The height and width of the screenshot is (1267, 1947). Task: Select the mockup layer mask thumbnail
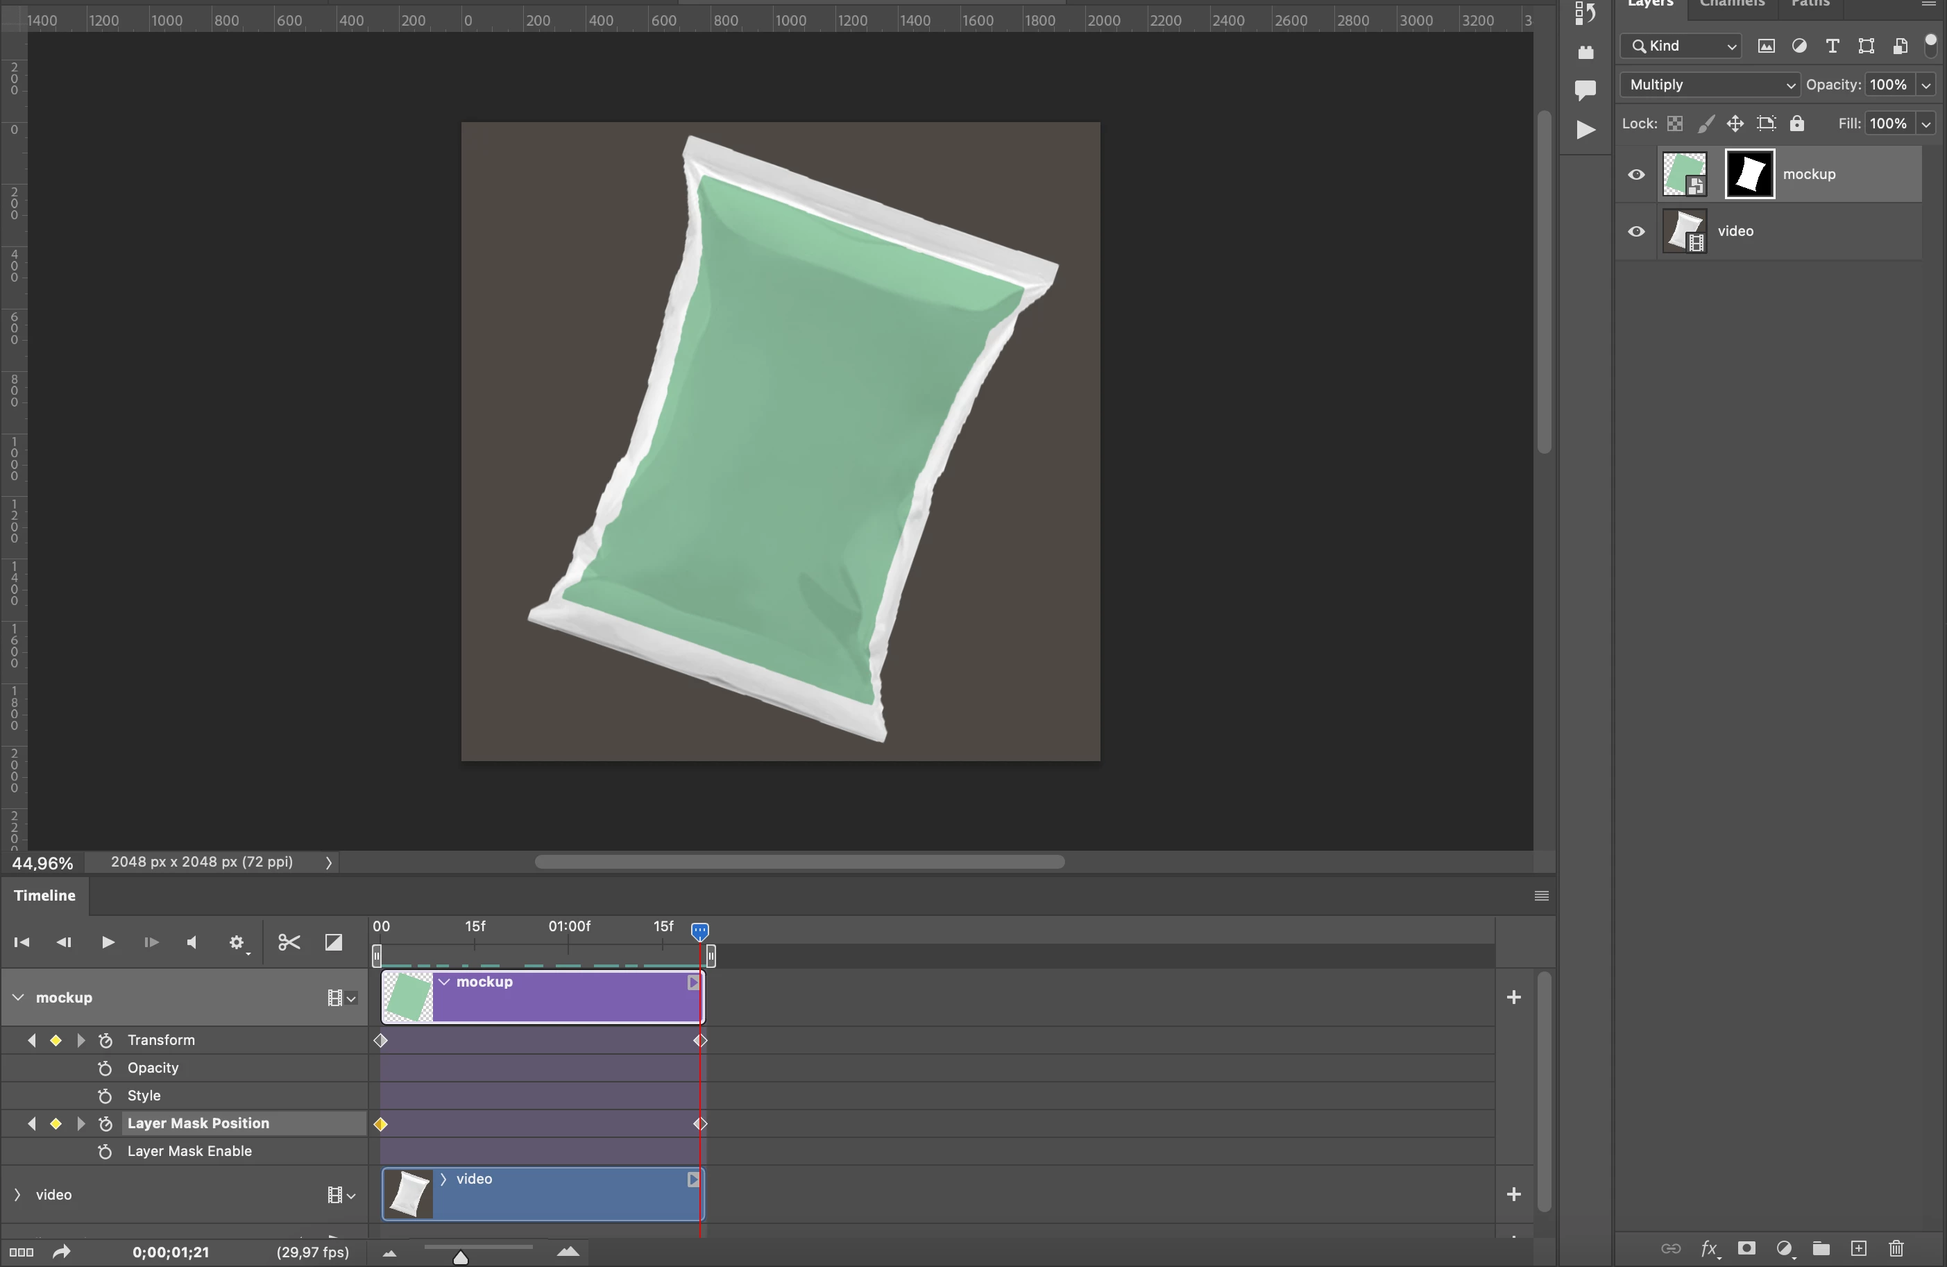pos(1750,174)
